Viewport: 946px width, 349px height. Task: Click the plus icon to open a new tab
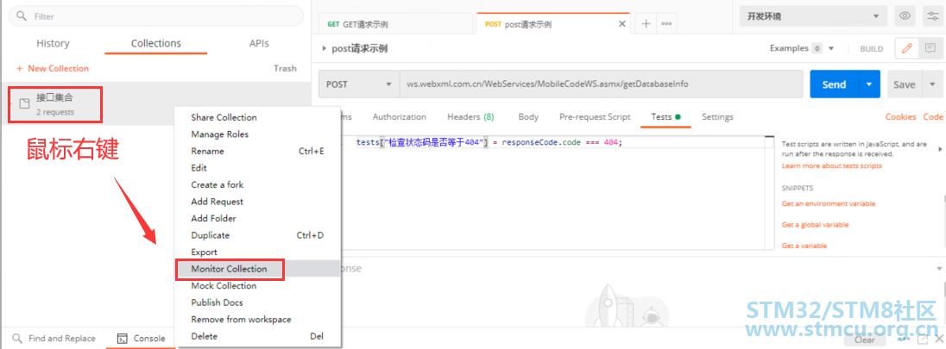(x=646, y=23)
